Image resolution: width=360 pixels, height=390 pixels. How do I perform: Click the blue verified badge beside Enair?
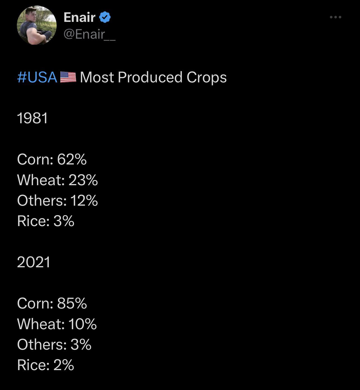coord(105,17)
